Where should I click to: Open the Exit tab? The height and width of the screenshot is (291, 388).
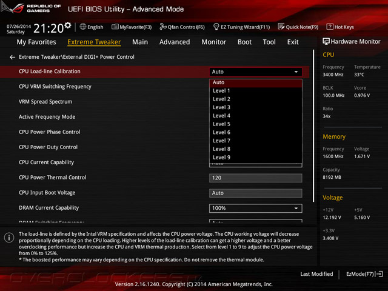pos(293,42)
